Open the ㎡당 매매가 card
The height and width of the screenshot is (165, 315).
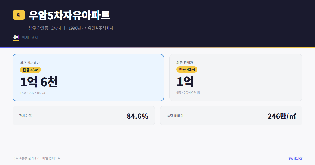click(231, 115)
